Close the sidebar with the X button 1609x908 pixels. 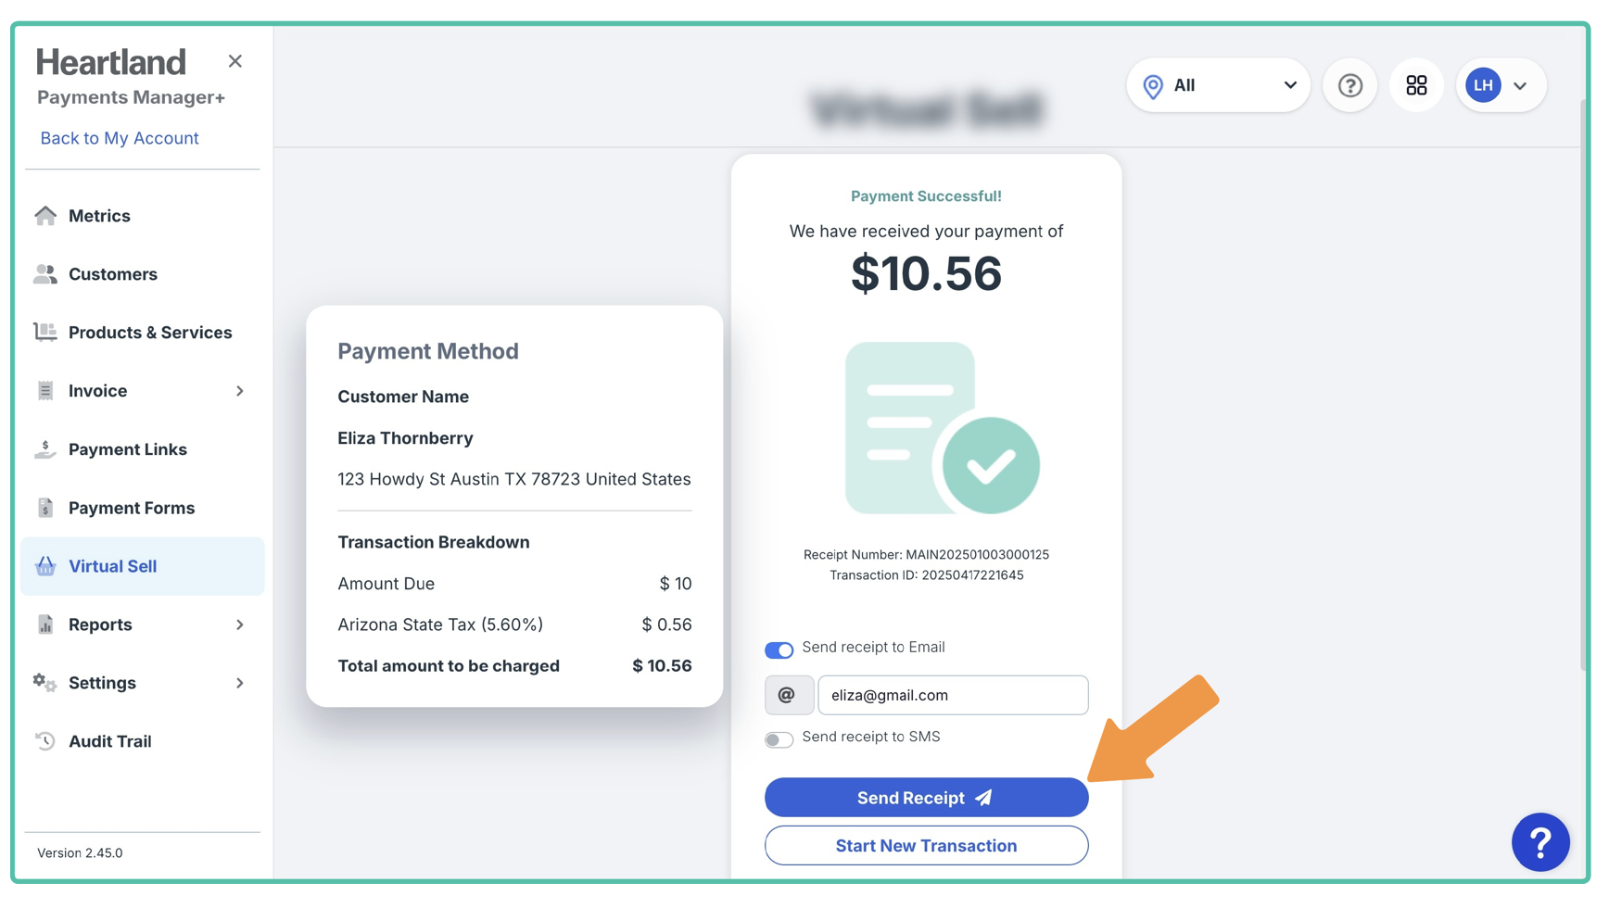pos(235,61)
